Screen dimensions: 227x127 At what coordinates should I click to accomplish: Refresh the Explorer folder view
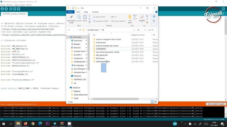click(x=138, y=30)
